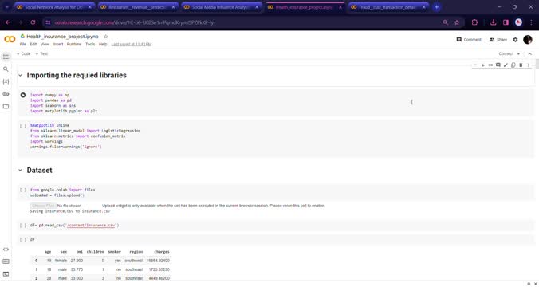Open the Last saved at link
Screen dimensions: 539x287
(x=132, y=45)
